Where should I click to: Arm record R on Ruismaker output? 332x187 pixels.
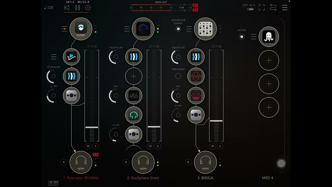pos(64,162)
